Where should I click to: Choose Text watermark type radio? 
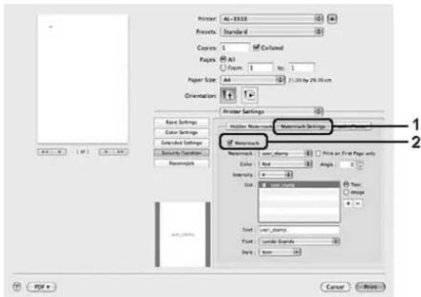tap(346, 185)
